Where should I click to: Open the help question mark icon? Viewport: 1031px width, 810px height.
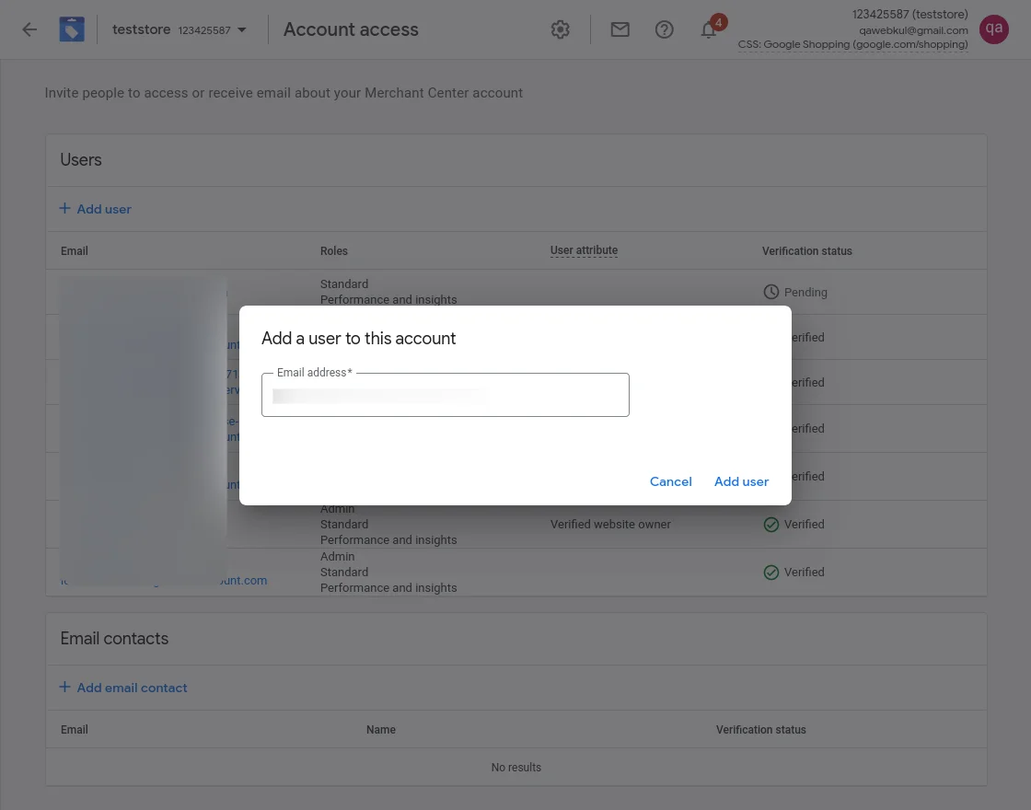[x=664, y=29]
